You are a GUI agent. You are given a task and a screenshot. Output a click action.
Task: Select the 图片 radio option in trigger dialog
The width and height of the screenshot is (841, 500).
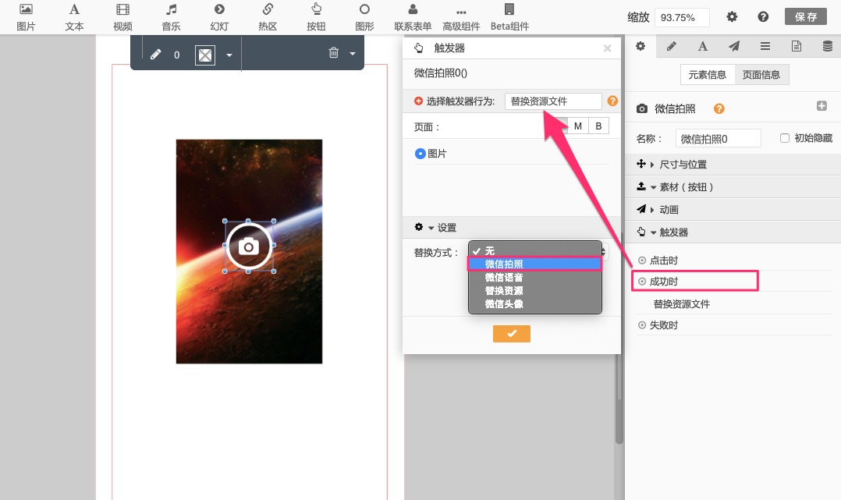(420, 154)
